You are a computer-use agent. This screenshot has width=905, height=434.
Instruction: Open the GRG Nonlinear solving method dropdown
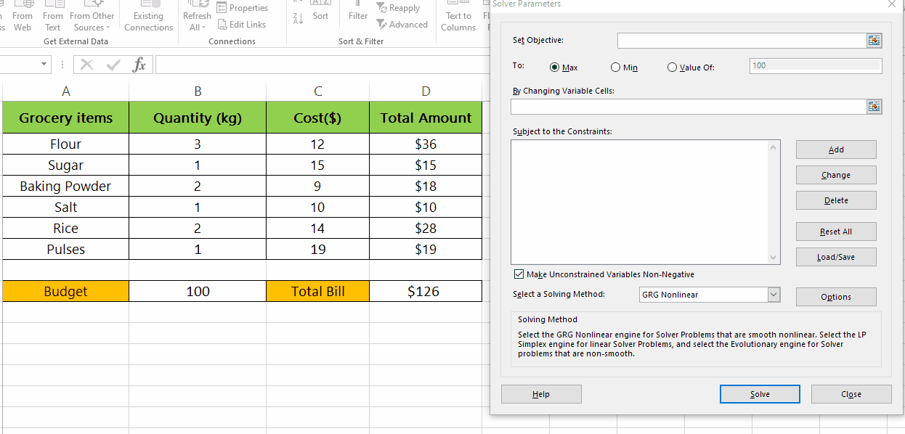774,295
